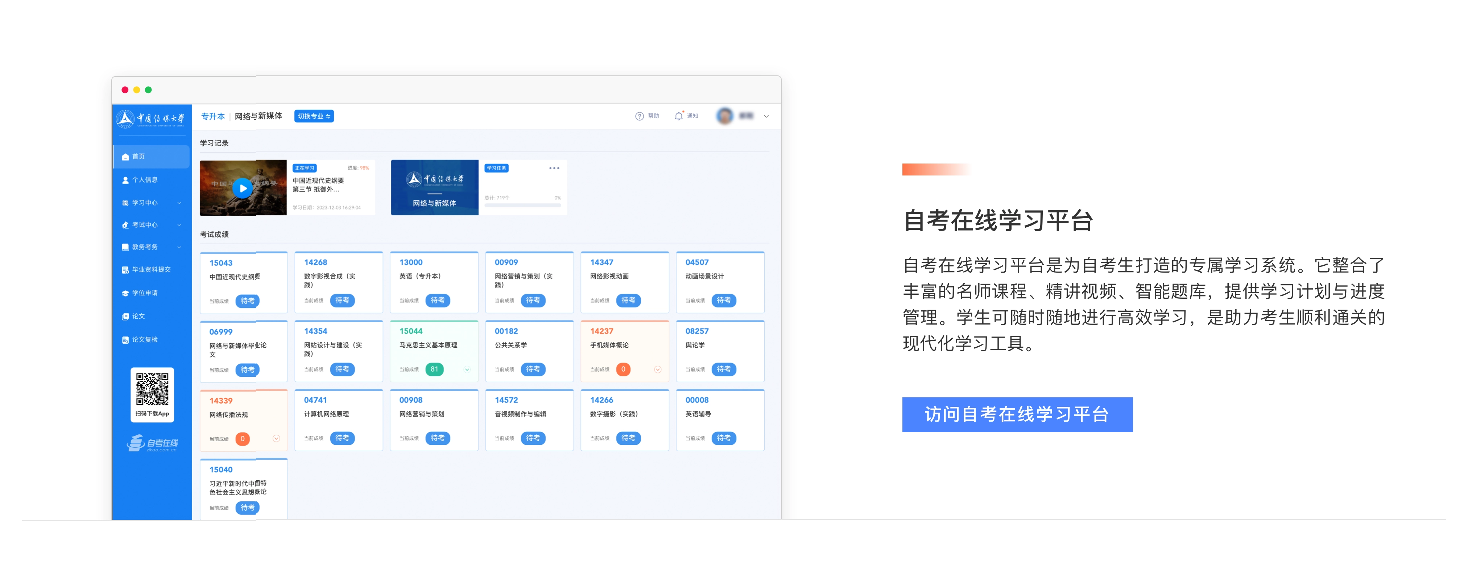Click the 论文复检 sidebar icon
Viewport: 1472px width, 579px height.
[125, 340]
